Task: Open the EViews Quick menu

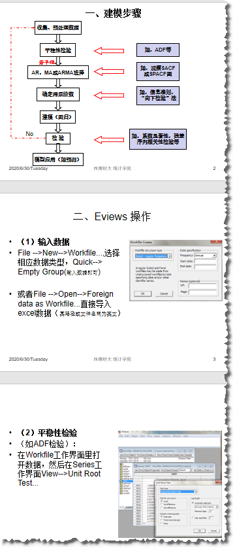Action: coord(157,436)
